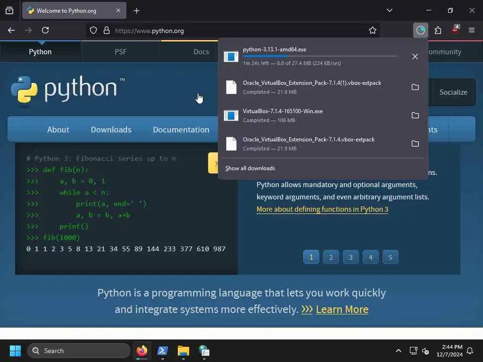Open the Windows Start menu
This screenshot has height=362, width=483.
coord(15,351)
